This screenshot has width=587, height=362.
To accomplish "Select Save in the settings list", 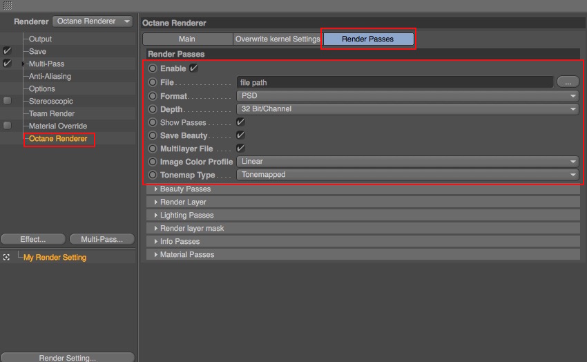I will pos(37,51).
